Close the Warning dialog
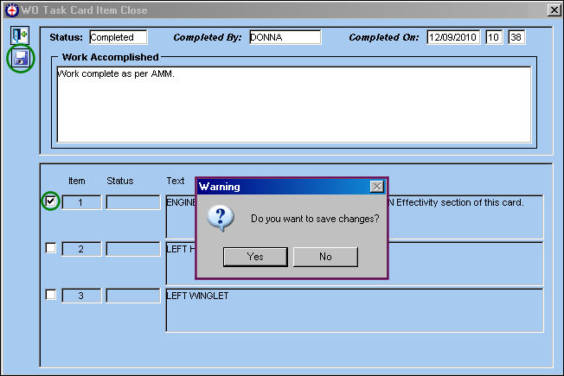The image size is (564, 376). click(377, 187)
